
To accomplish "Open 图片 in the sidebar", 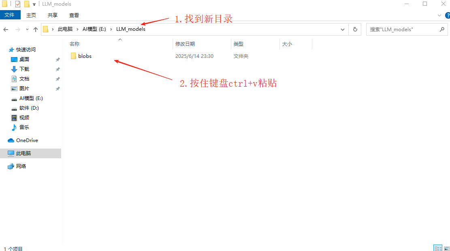I will (24, 89).
